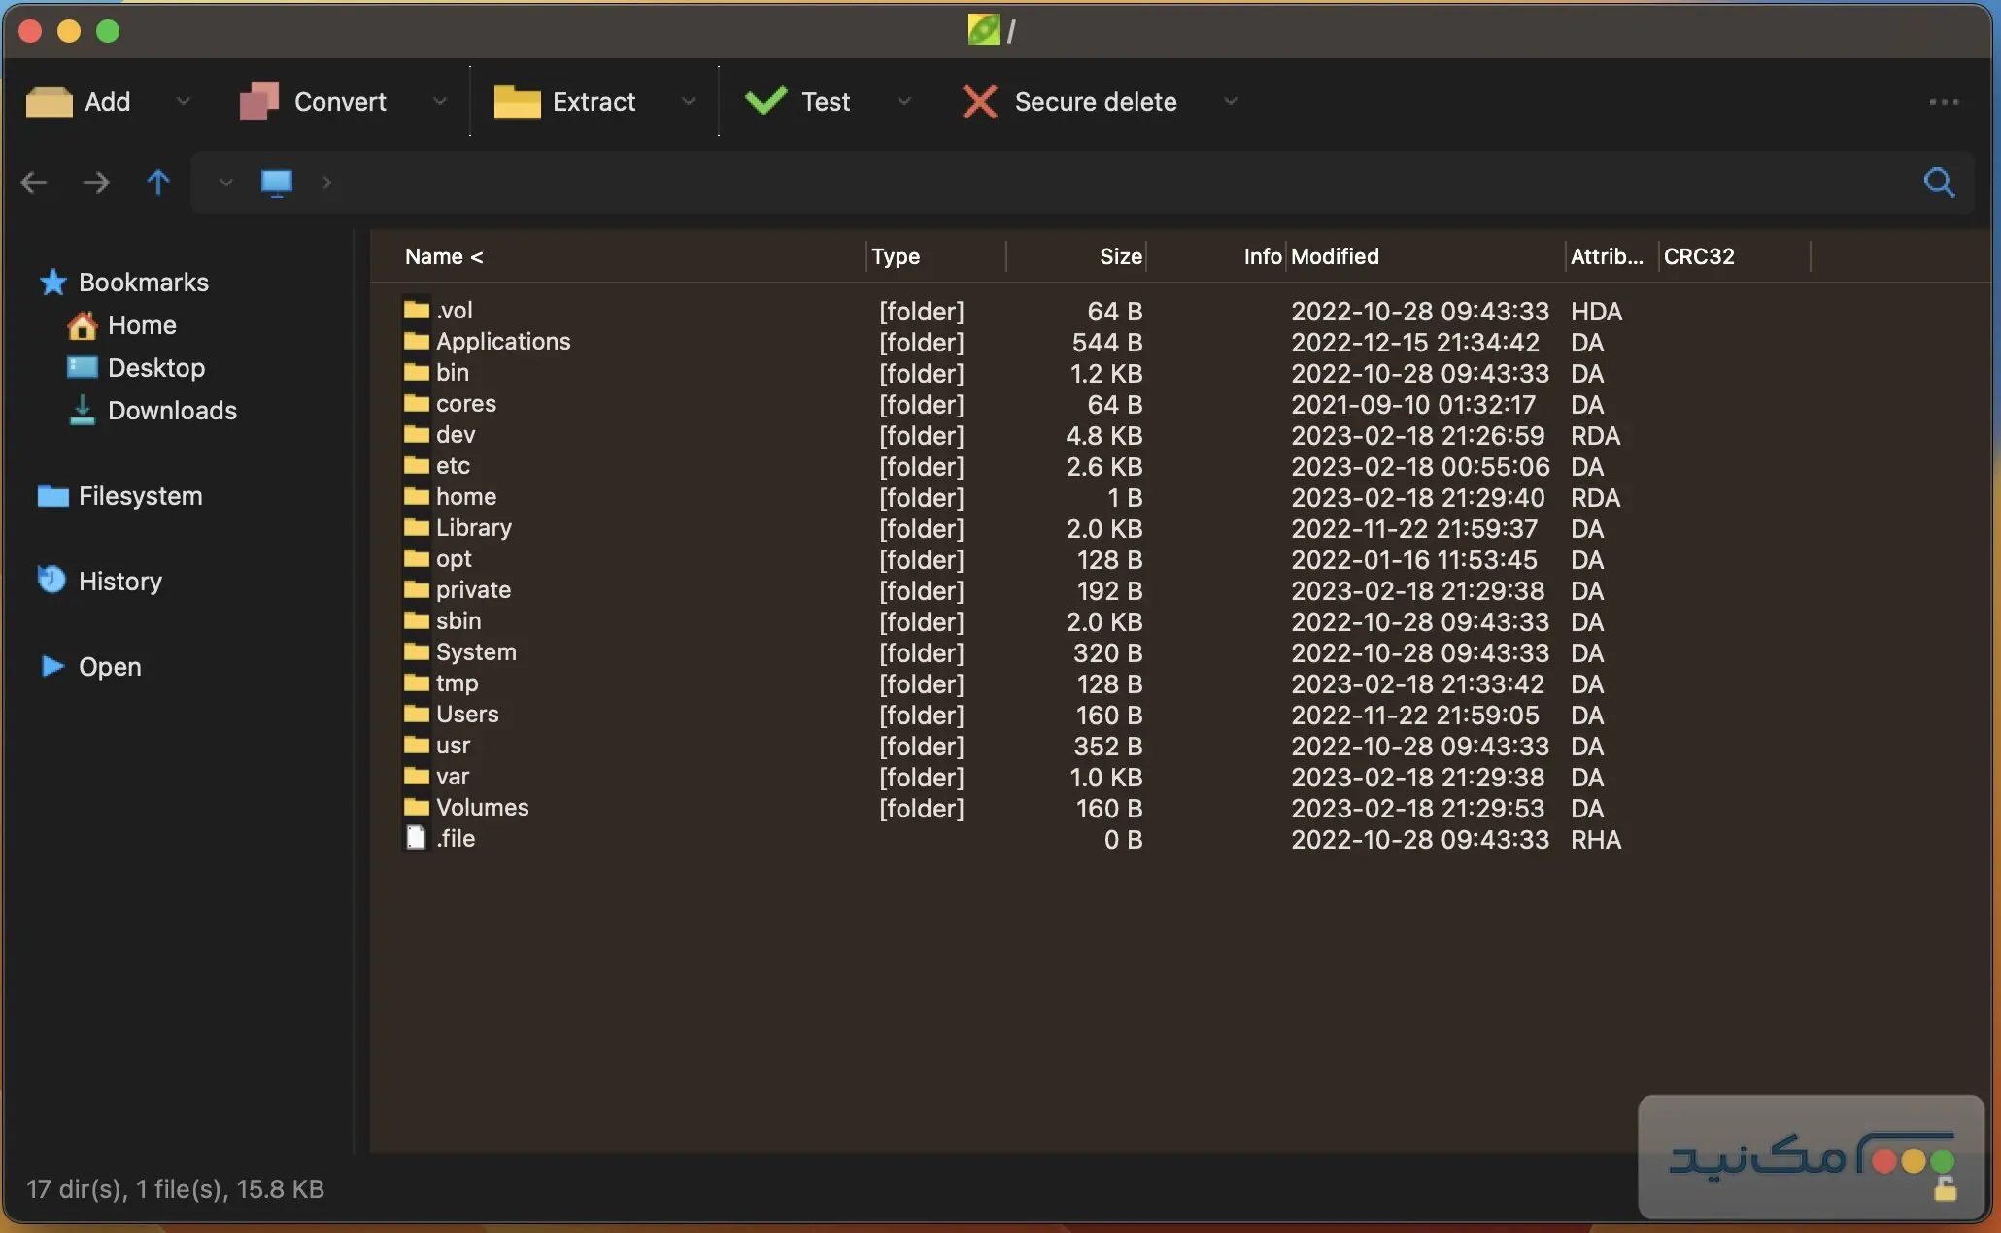
Task: Open the Downloads bookmark
Action: [172, 411]
